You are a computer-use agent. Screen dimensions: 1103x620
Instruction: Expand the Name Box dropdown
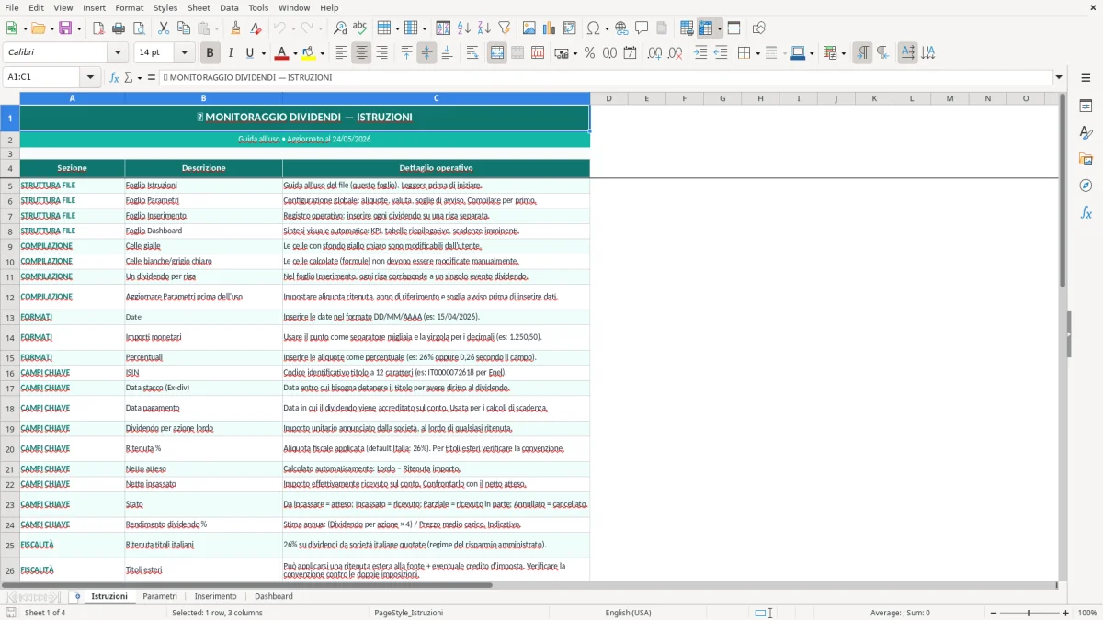pyautogui.click(x=90, y=77)
